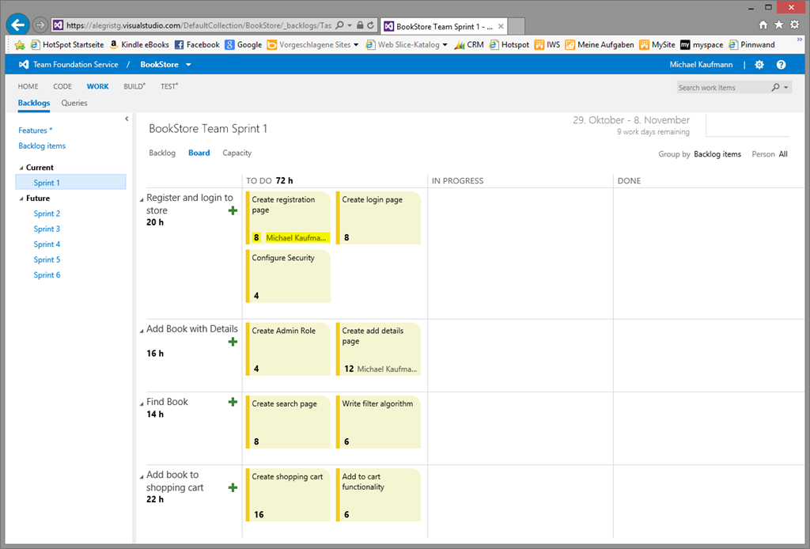Click green plus beside Add Book with Details
The width and height of the screenshot is (810, 549).
(233, 342)
